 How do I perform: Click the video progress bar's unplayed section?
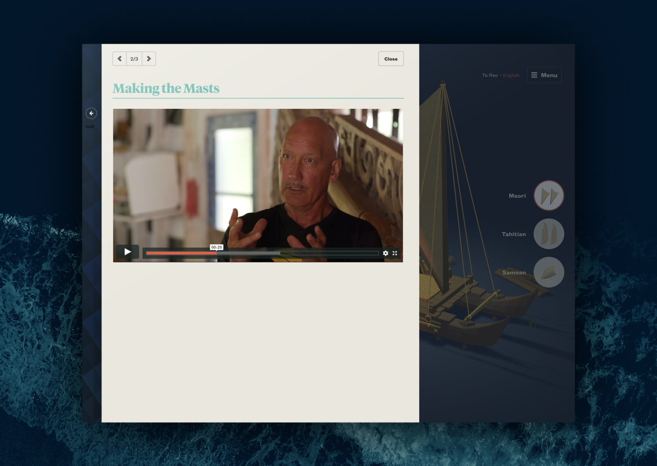[327, 253]
